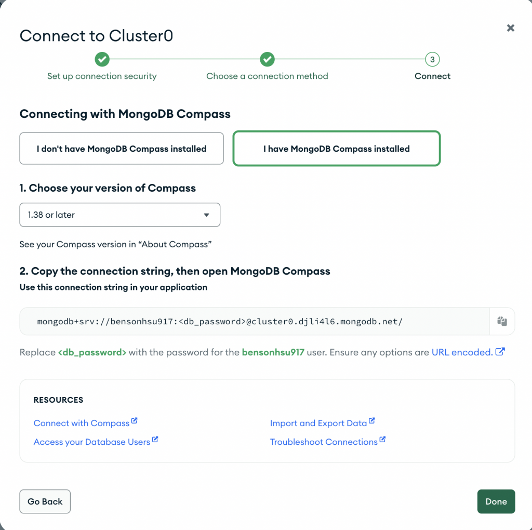Click inside the mongodb+srv connection string field
532x530 pixels.
(255, 321)
